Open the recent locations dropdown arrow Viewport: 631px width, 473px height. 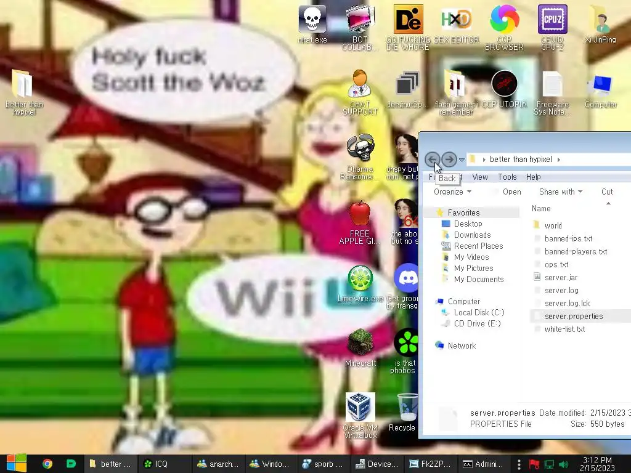(x=462, y=160)
